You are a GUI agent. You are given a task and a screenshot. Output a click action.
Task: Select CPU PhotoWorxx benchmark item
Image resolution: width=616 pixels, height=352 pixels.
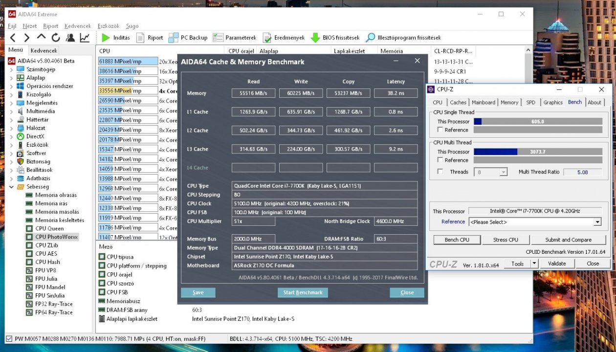57,237
